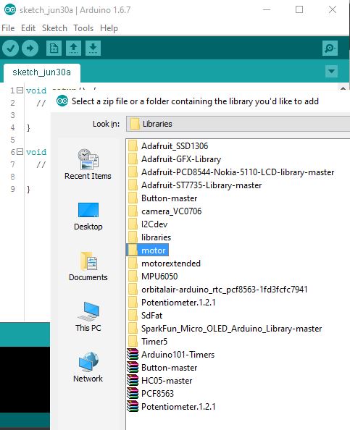Go to This PC in dialog sidebar
Image resolution: width=350 pixels, height=430 pixels.
pyautogui.click(x=88, y=317)
